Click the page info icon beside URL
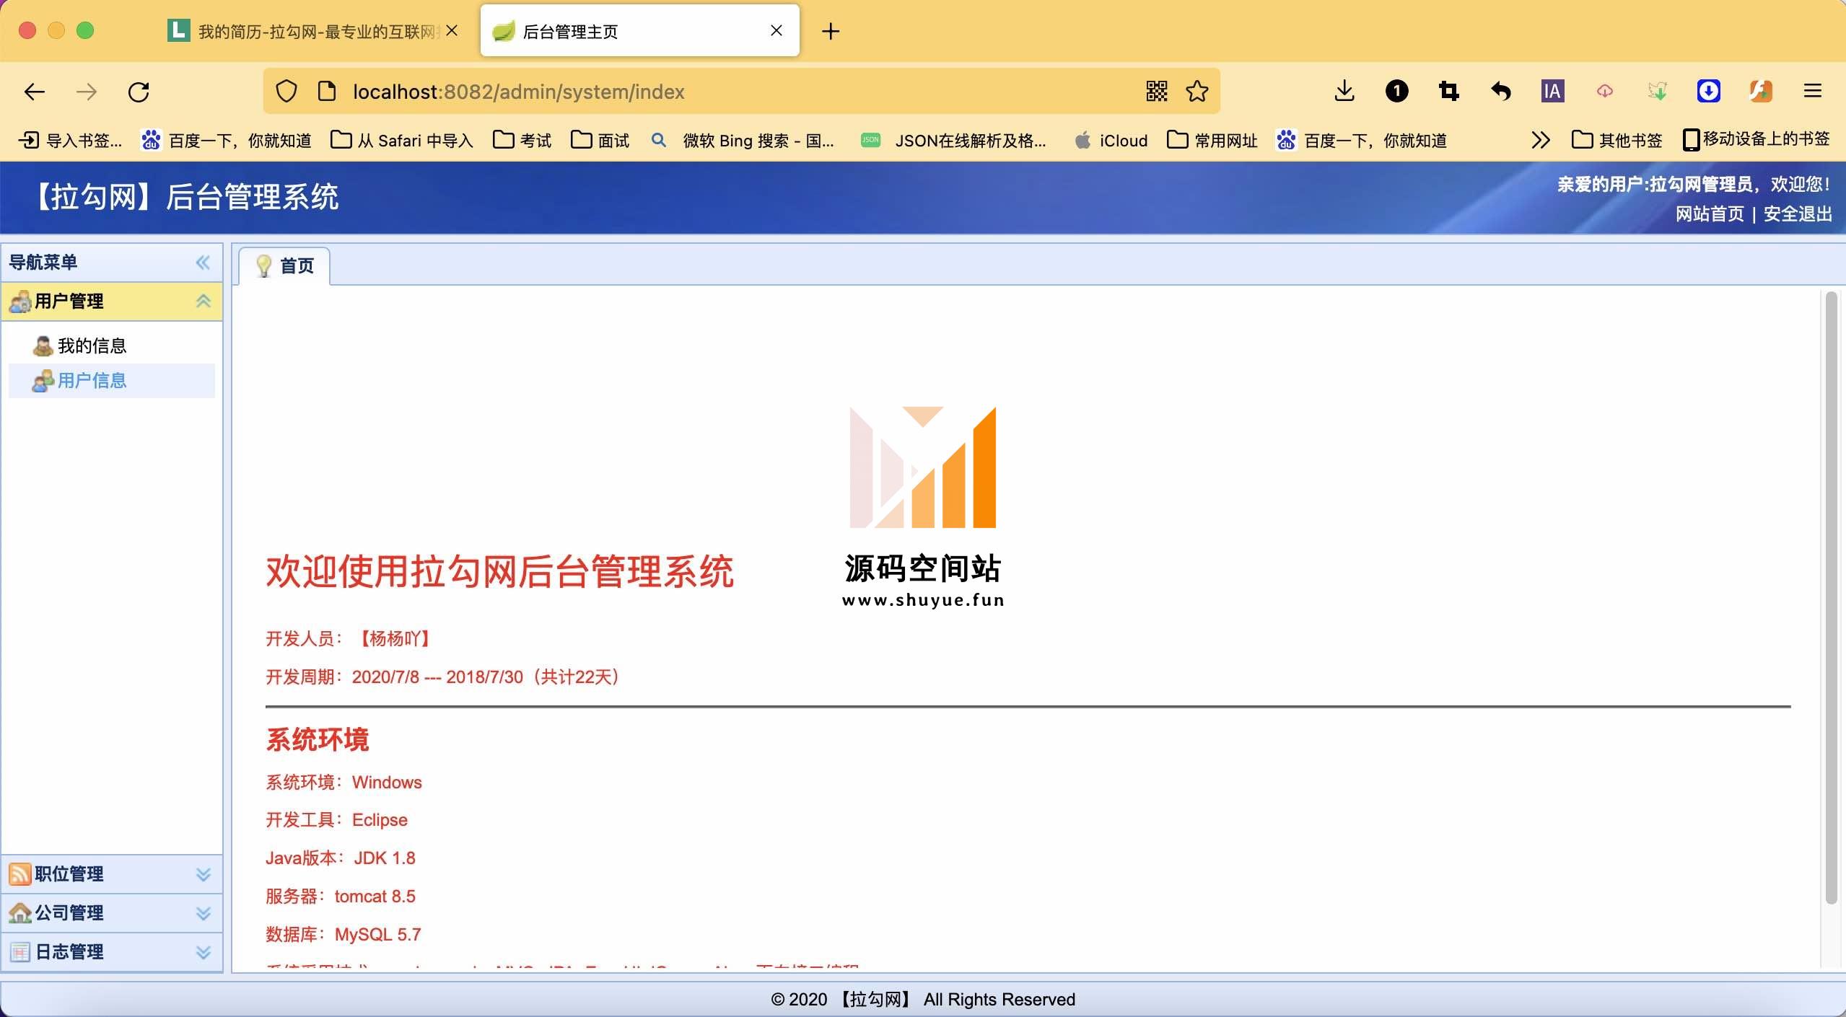 tap(327, 92)
